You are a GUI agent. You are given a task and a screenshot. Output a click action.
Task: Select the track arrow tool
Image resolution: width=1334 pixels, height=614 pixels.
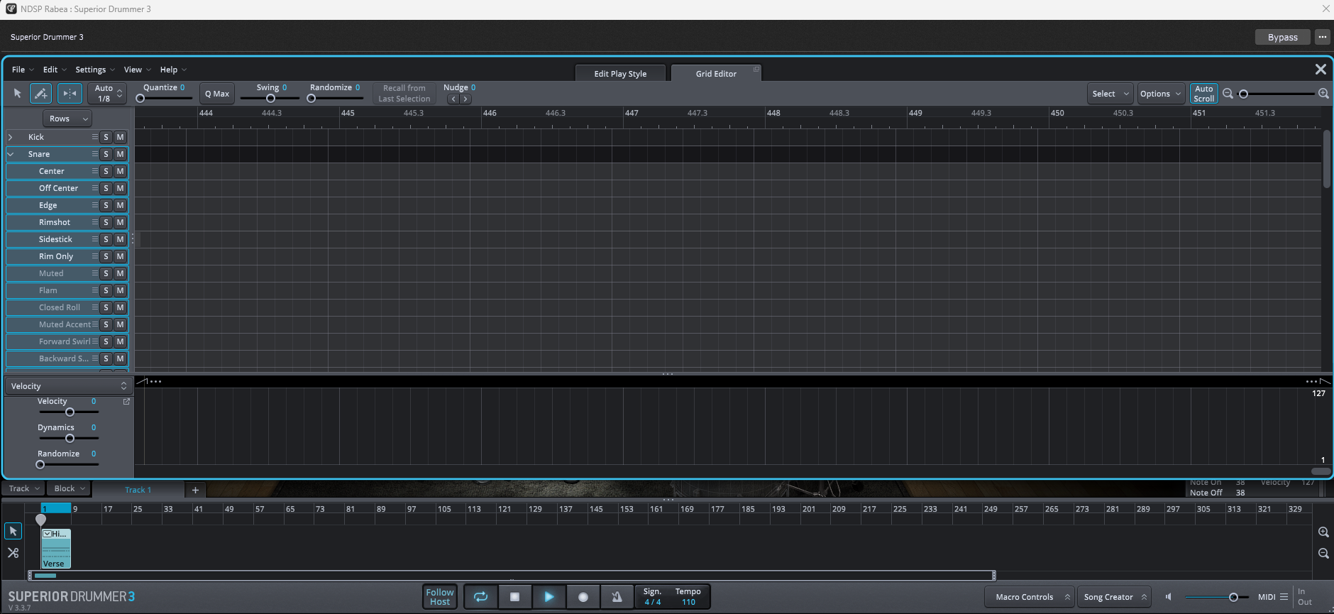[13, 531]
